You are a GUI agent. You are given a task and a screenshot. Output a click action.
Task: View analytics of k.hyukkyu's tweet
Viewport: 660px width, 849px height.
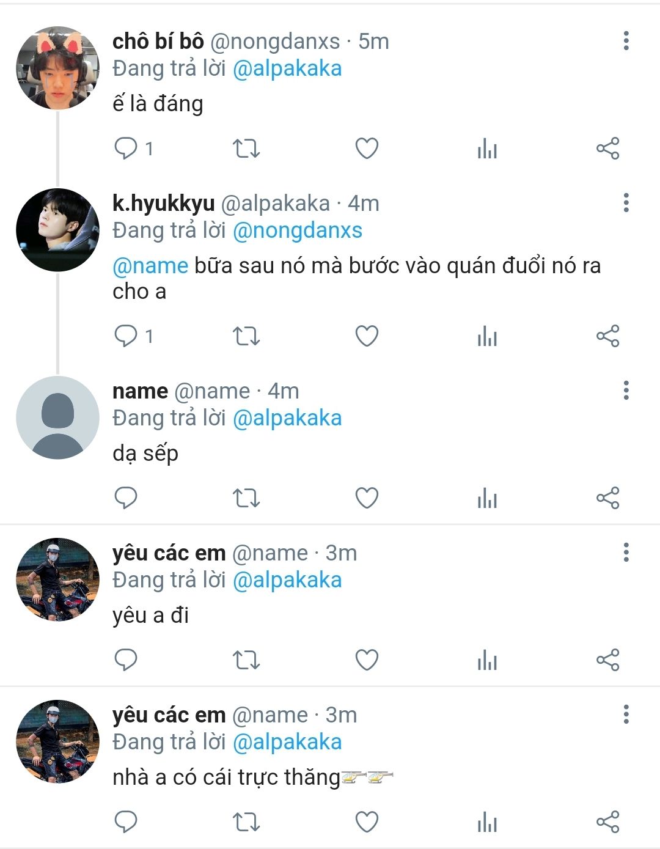click(487, 336)
